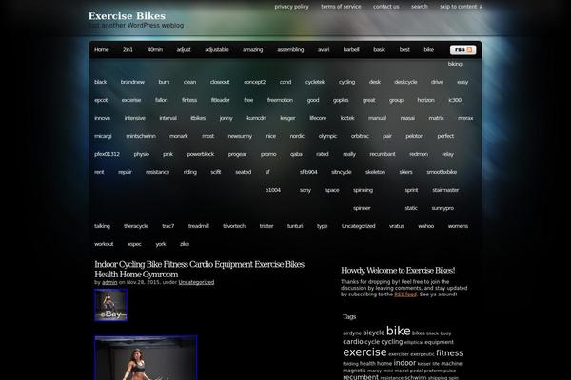
Task: Open the concept2 category
Action: (254, 82)
